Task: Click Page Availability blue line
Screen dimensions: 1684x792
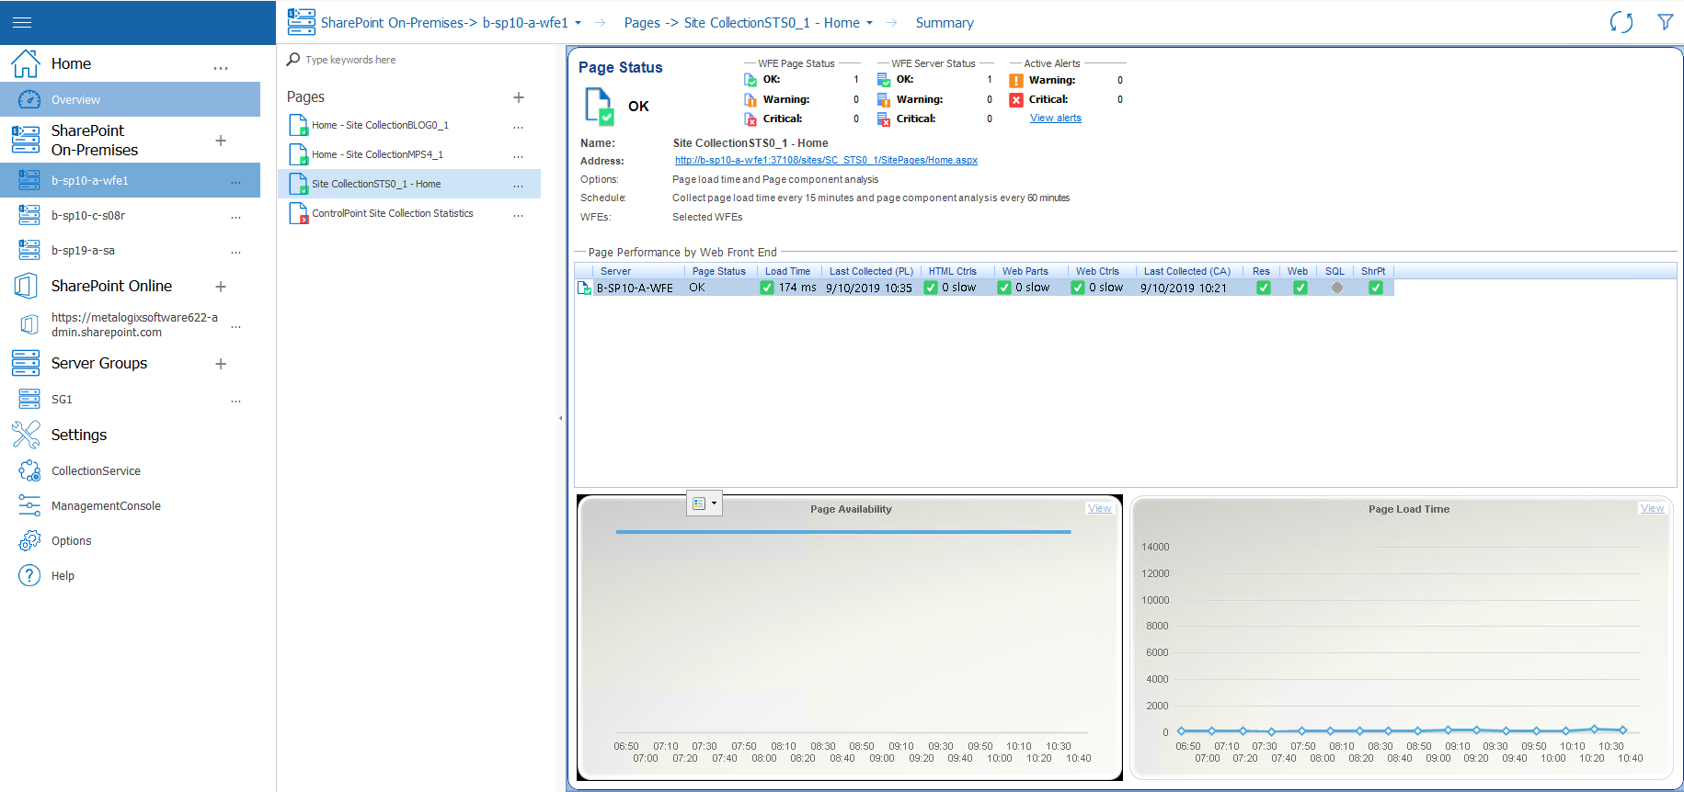Action: pos(843,532)
